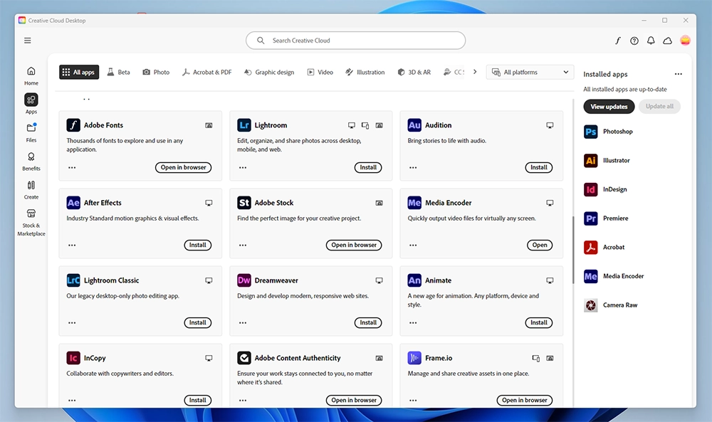Open more options for Media Encoder card
Screen dimensions: 712x422
pos(413,245)
